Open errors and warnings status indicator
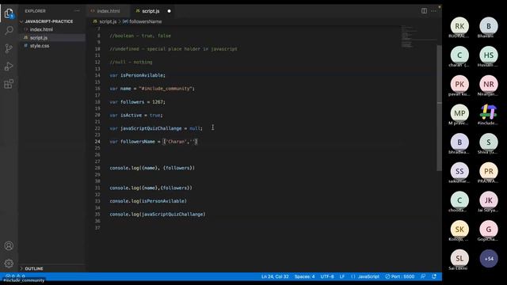 click(x=15, y=276)
